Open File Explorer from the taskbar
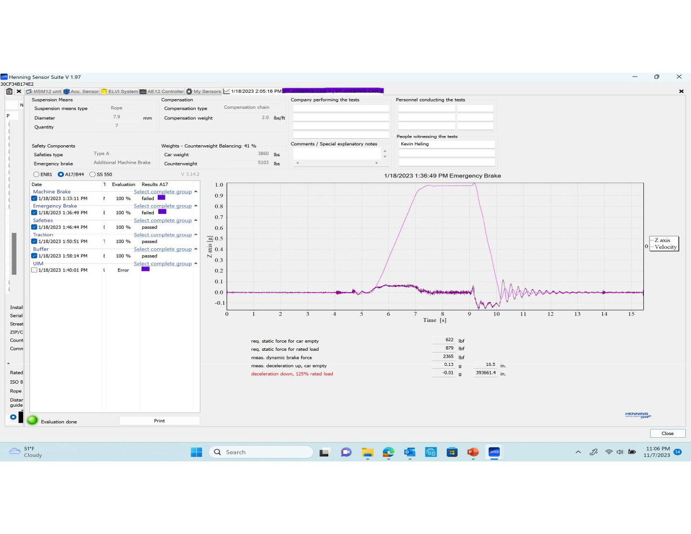The image size is (691, 534). click(367, 452)
